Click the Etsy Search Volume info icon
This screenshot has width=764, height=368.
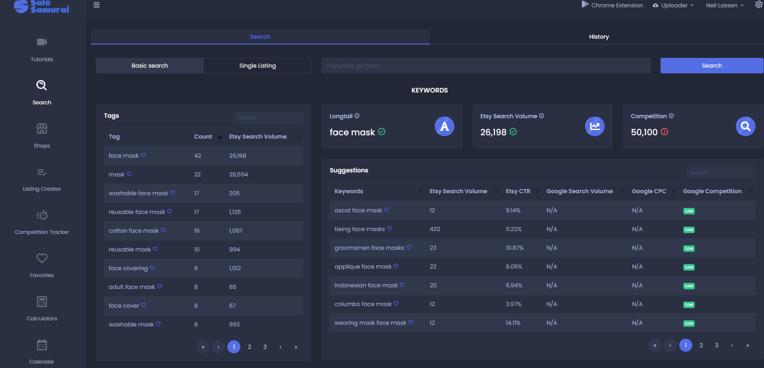(x=542, y=116)
